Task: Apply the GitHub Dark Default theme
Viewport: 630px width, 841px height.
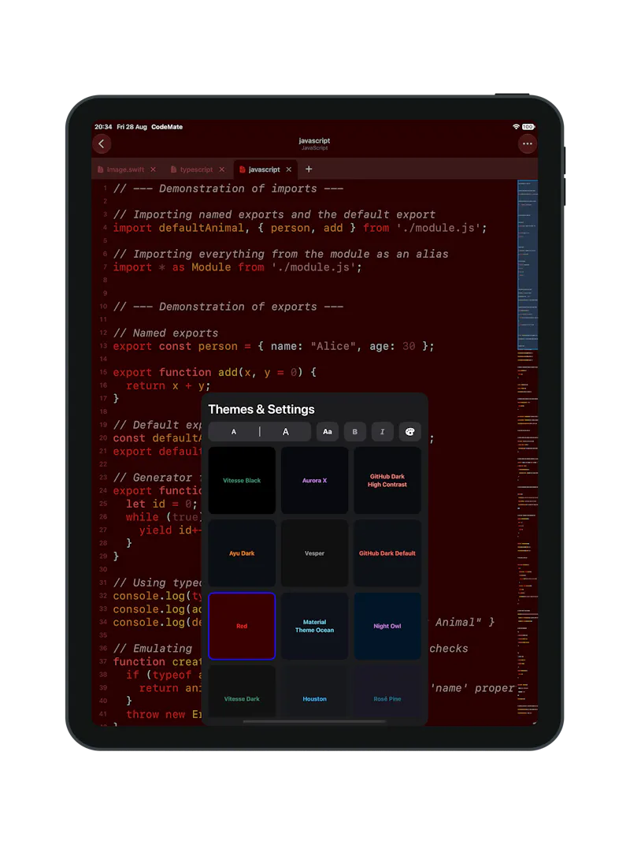Action: pyautogui.click(x=387, y=553)
